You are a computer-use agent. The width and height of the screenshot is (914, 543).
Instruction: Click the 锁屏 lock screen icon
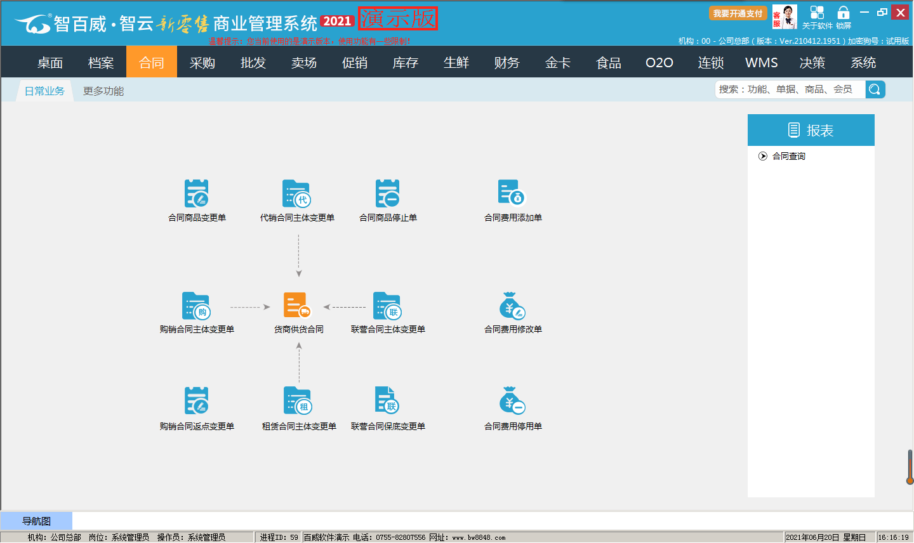[x=843, y=16]
